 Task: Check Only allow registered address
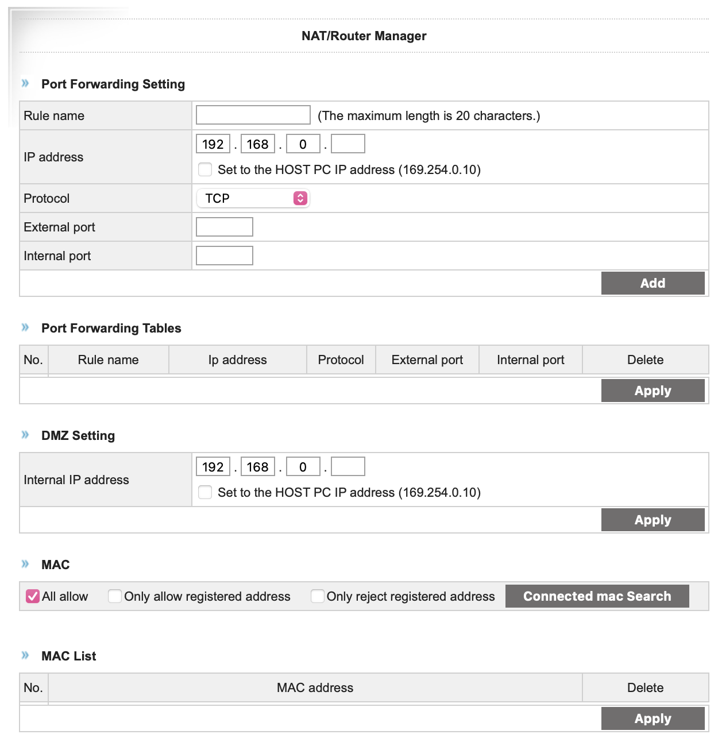(115, 596)
